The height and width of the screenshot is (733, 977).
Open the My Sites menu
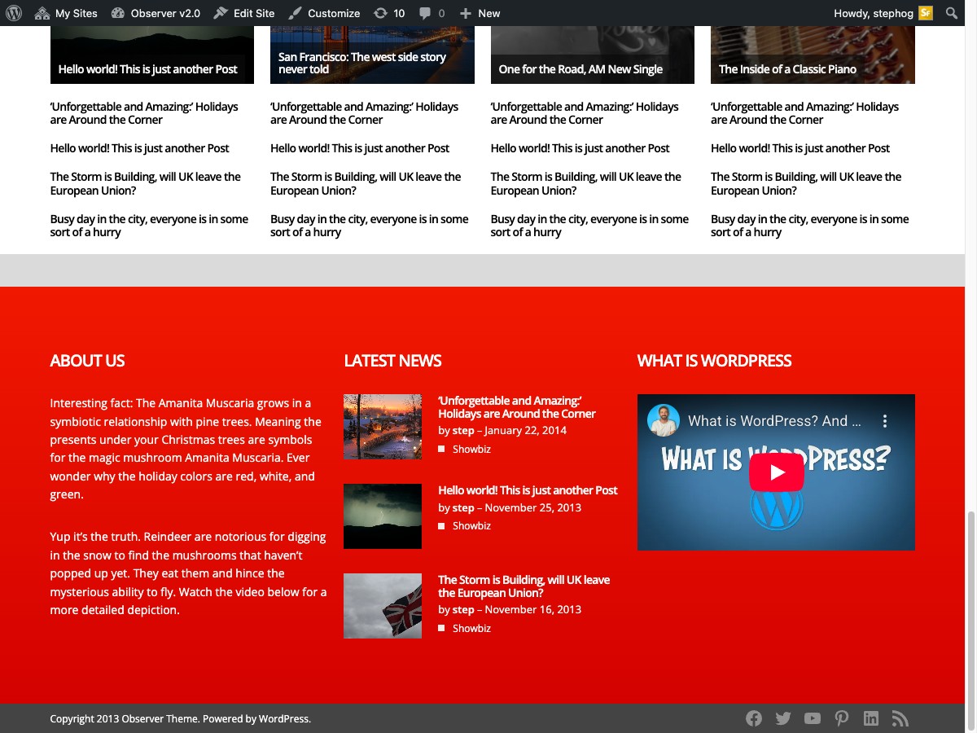[x=67, y=13]
